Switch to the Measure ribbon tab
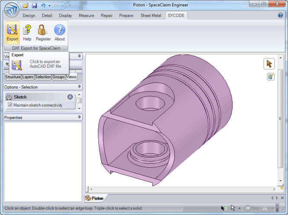Screen dimensions: 288x215 click(x=86, y=16)
